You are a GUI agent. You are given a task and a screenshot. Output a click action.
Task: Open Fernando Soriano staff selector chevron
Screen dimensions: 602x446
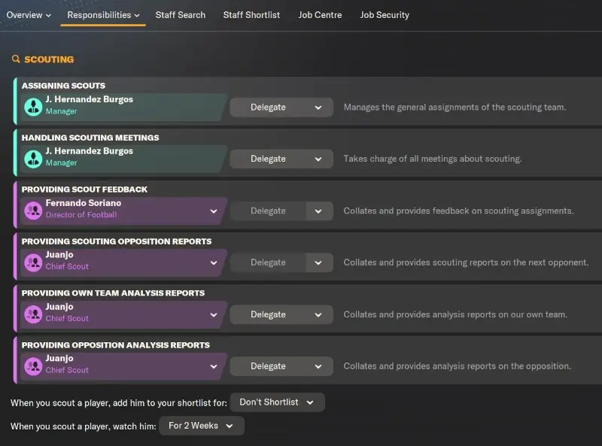(x=214, y=211)
